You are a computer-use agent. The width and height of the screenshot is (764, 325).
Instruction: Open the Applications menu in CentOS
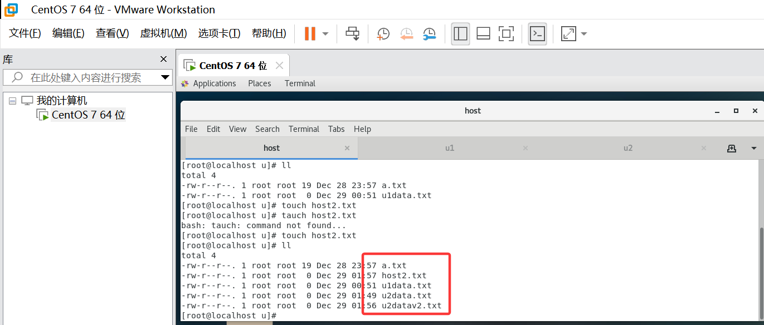click(214, 83)
